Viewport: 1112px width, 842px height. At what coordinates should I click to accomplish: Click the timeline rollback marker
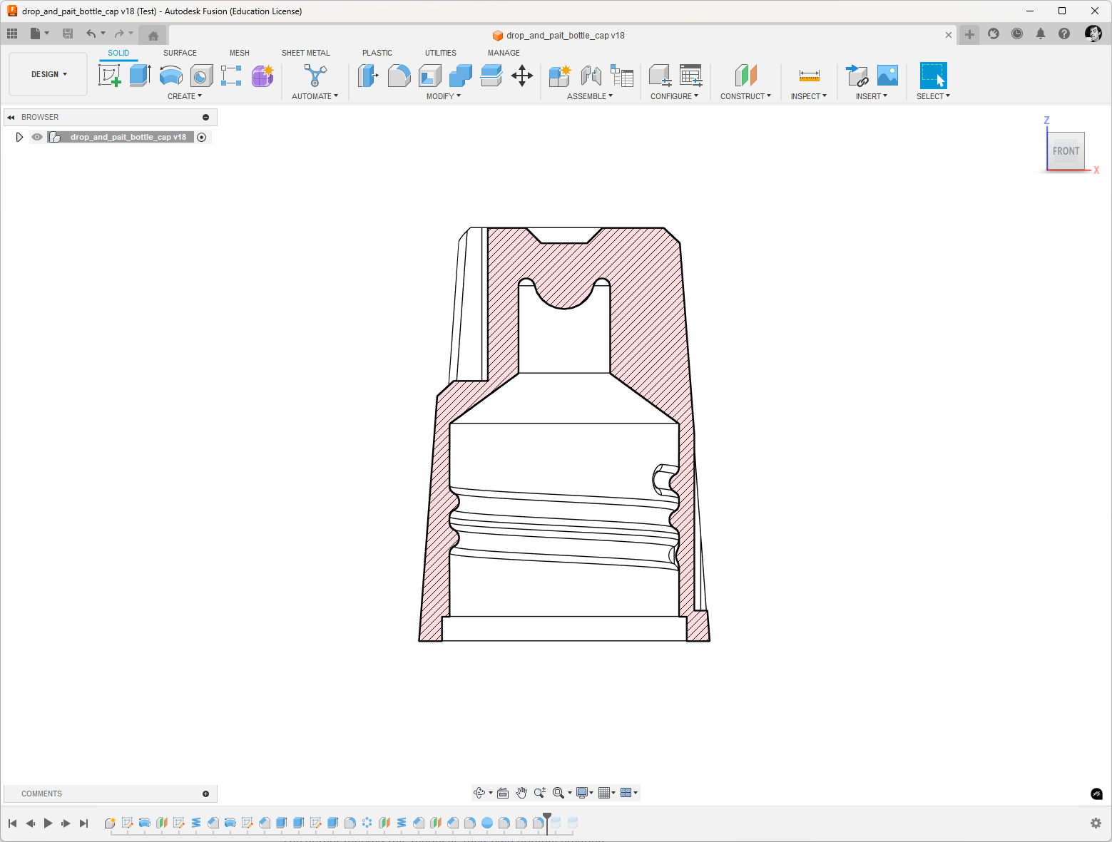tap(547, 821)
